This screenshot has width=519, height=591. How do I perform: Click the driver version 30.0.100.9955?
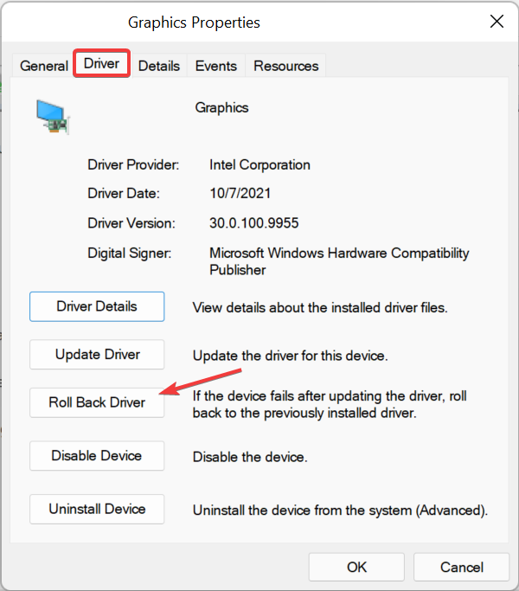click(254, 223)
